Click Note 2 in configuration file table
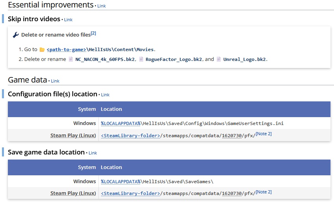 click(264, 134)
